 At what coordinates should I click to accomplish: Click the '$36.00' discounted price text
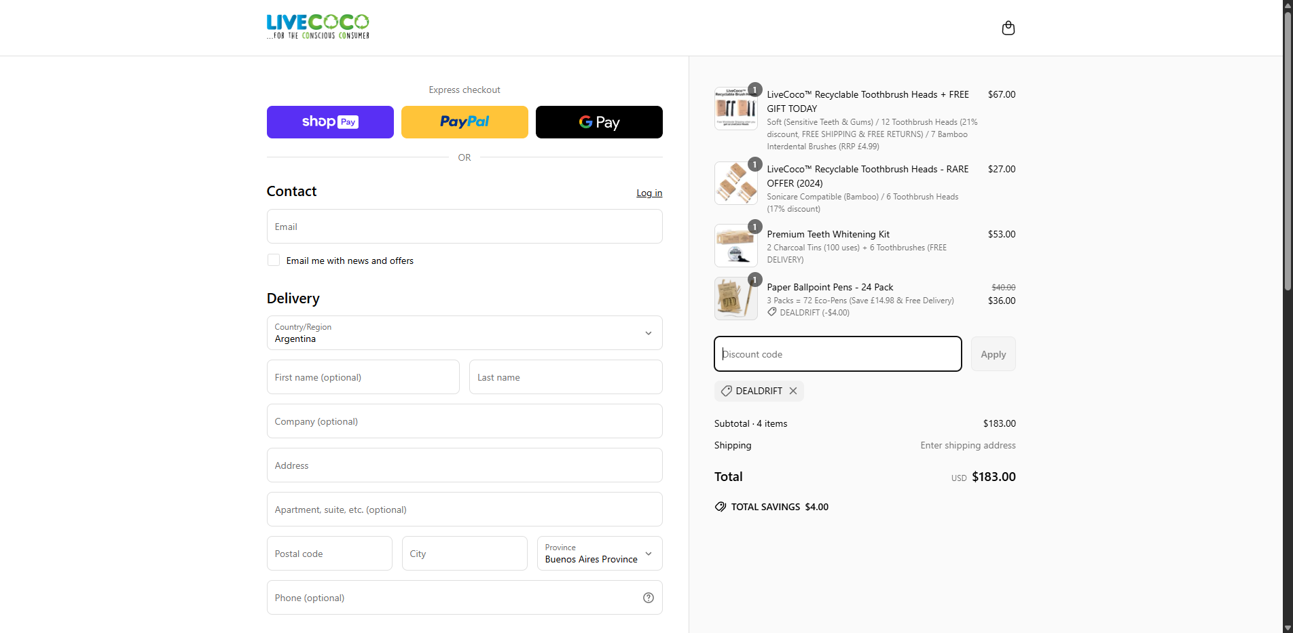tap(1002, 301)
